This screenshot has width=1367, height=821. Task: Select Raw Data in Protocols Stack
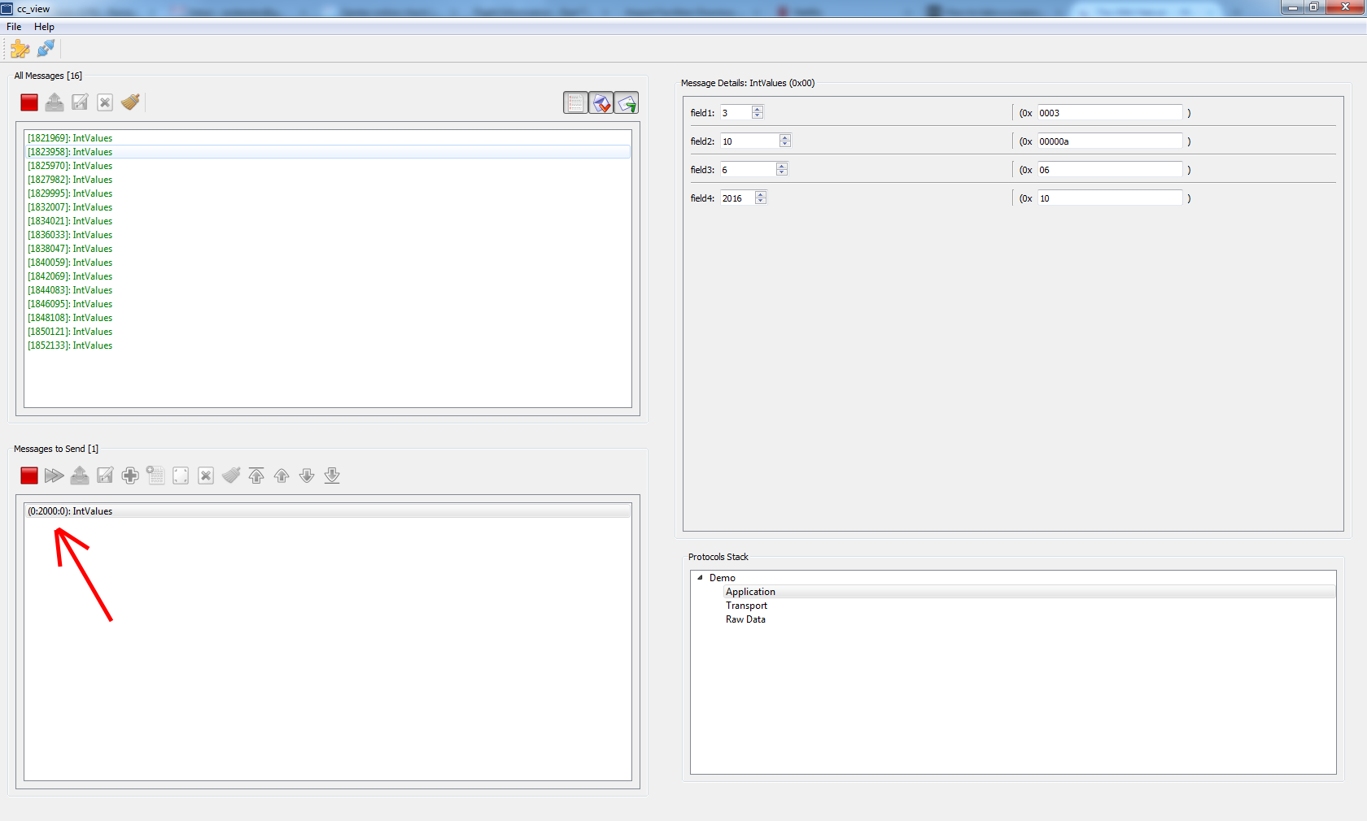pos(745,619)
